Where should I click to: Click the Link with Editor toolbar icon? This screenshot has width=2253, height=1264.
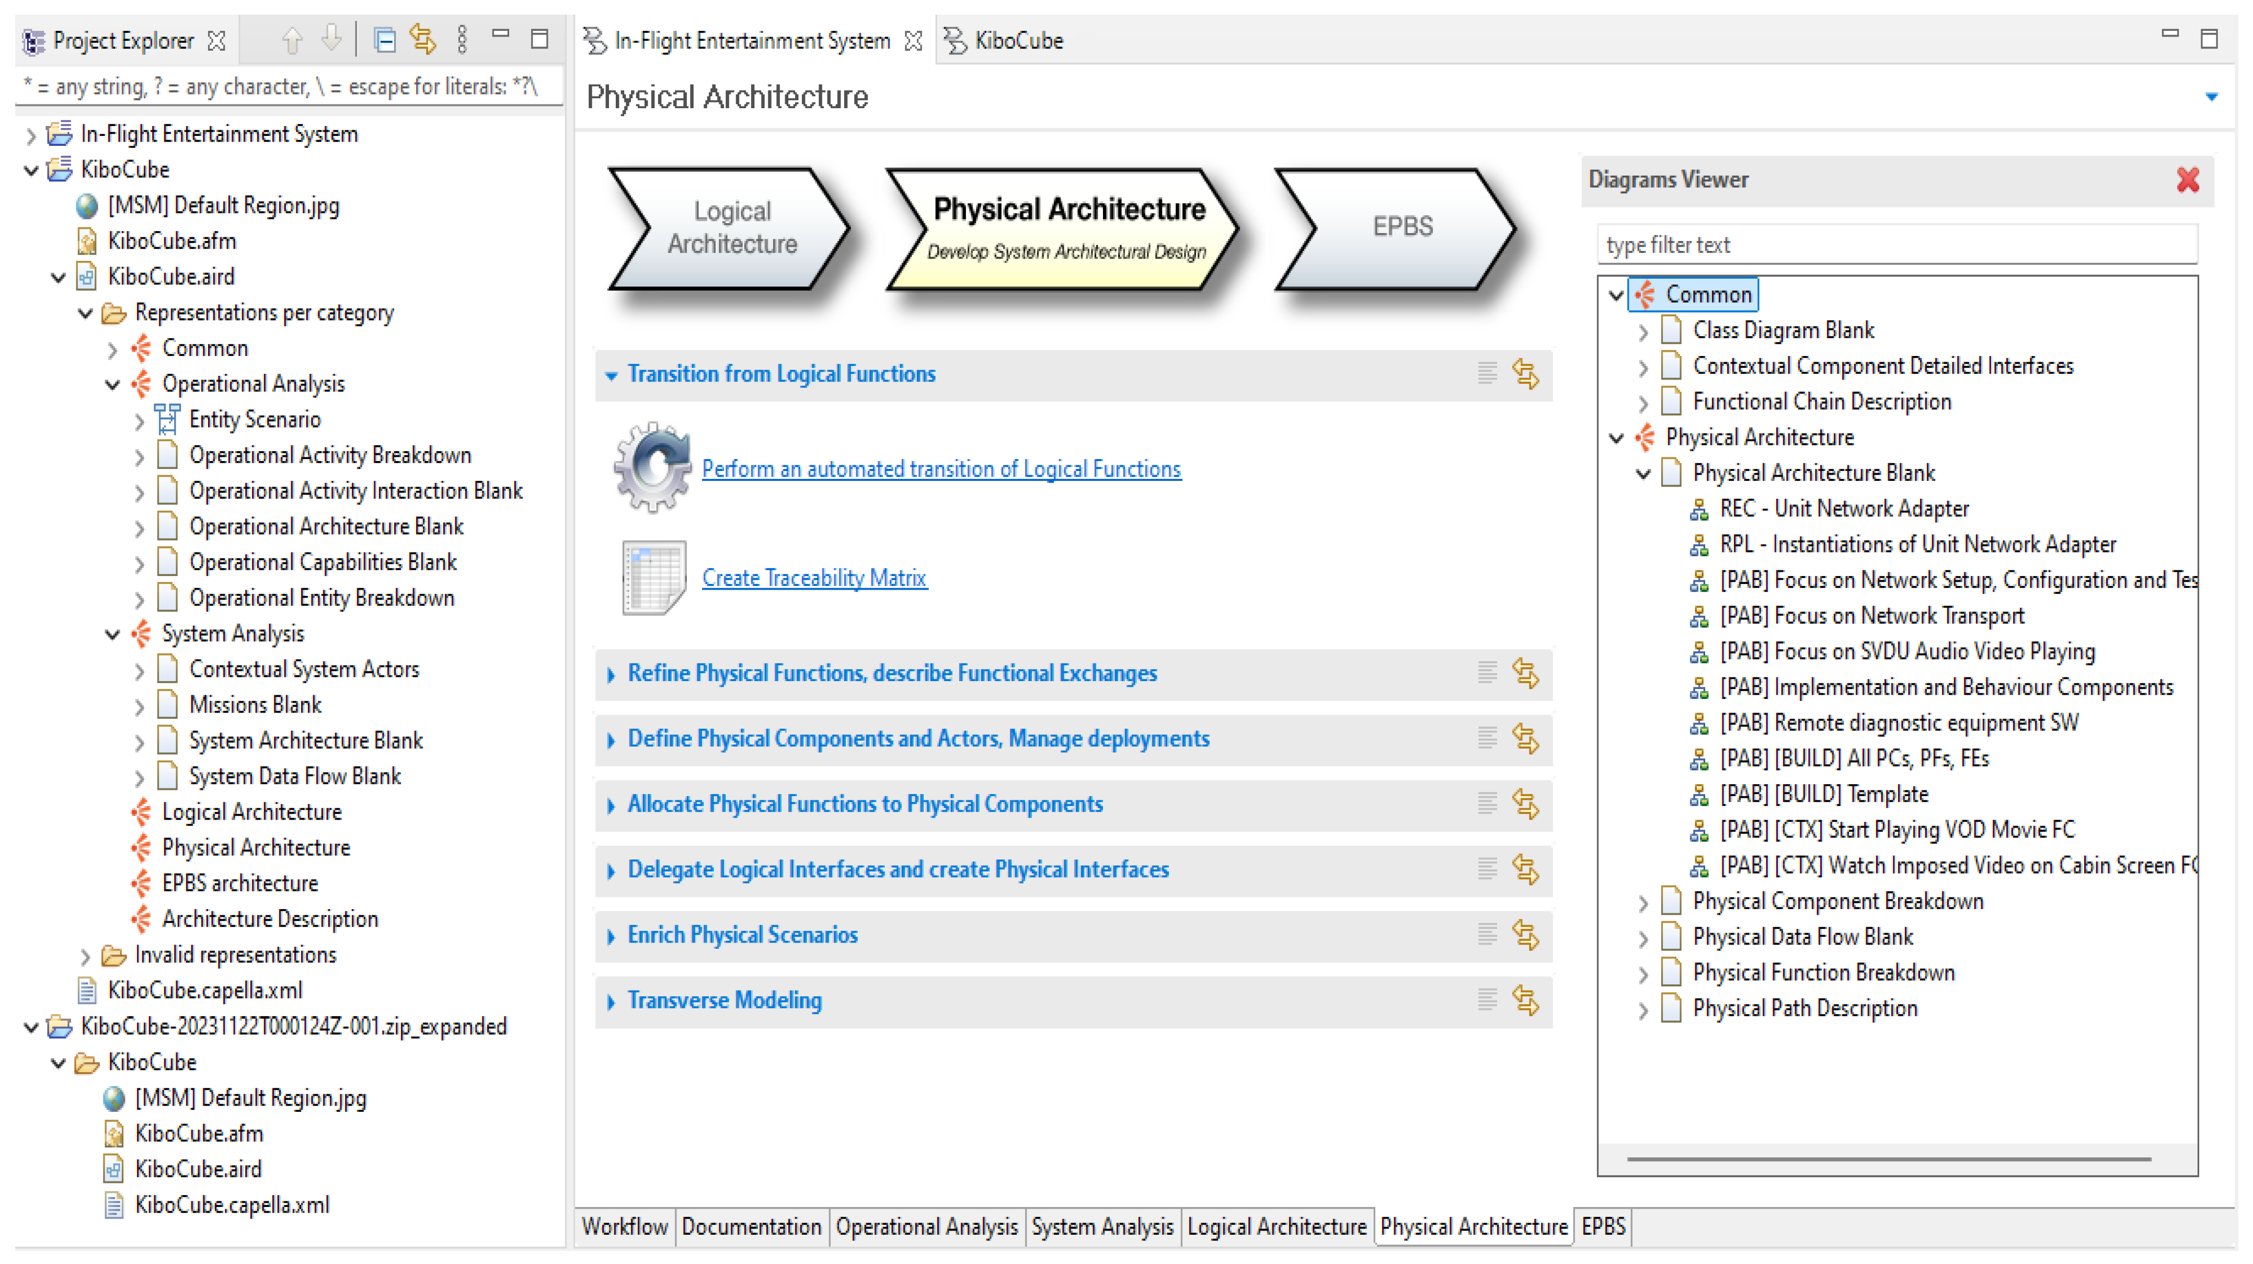[x=422, y=39]
